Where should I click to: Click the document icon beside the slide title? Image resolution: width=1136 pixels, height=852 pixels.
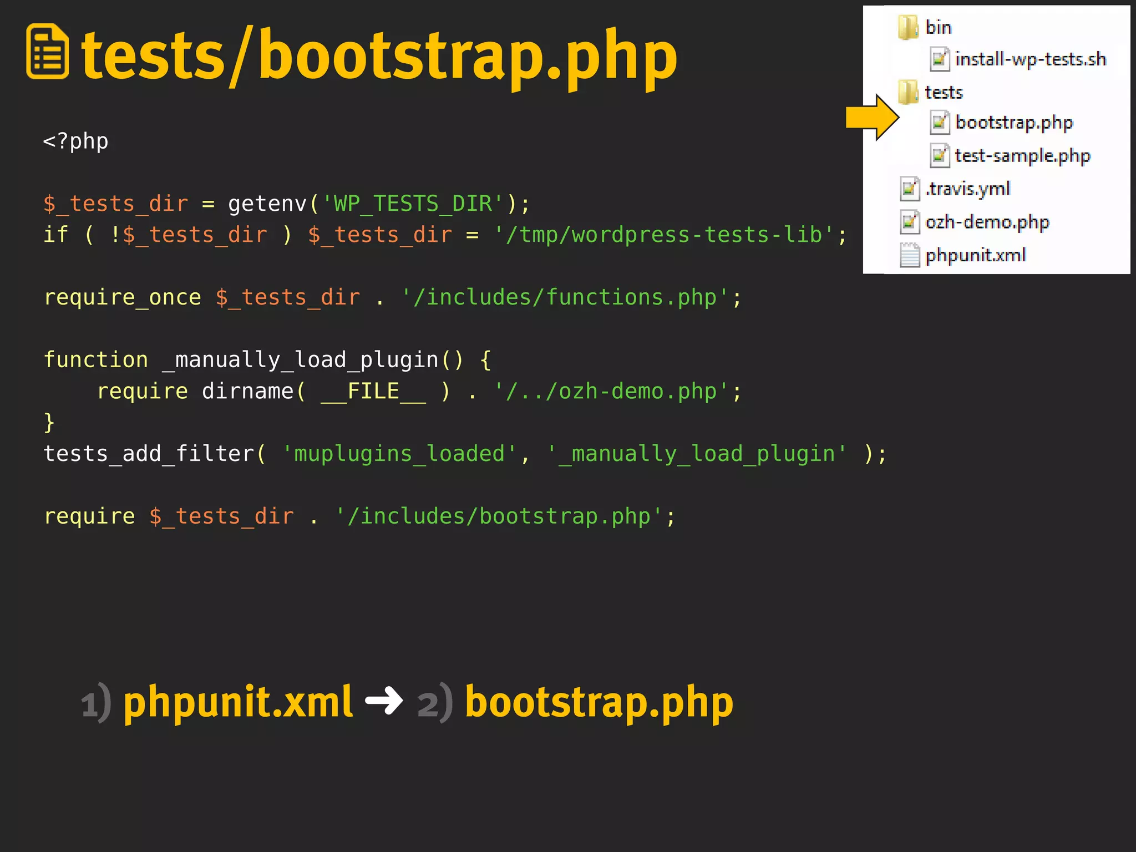[48, 52]
